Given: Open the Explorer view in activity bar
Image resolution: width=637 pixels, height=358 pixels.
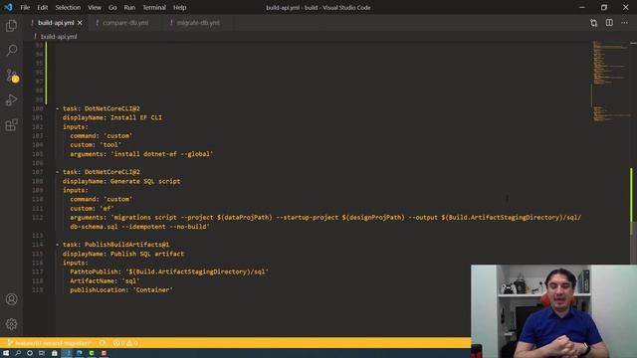Looking at the screenshot, I should 11,26.
